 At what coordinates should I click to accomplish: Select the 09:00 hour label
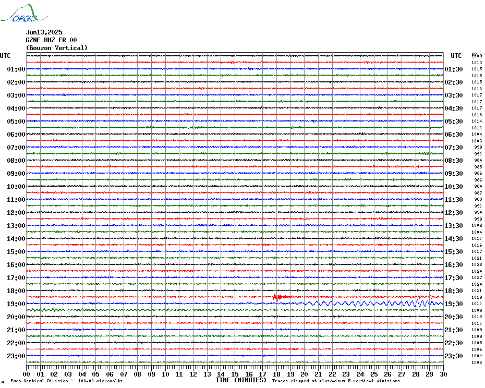(x=16, y=173)
